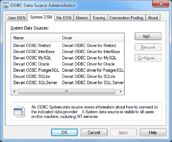
Task: Click 'Devart ODBC Driver for InterBase' cell
Action: tap(91, 52)
